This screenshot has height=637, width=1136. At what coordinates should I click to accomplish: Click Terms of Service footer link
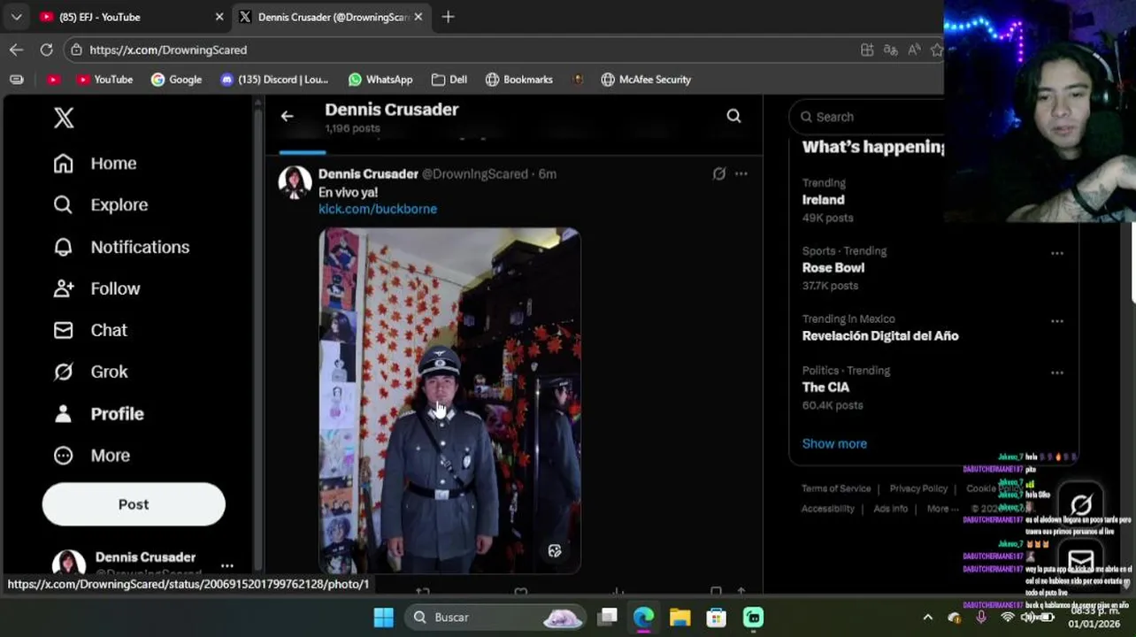click(836, 488)
